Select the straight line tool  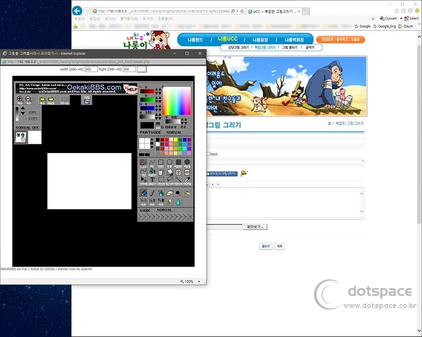coord(152,163)
